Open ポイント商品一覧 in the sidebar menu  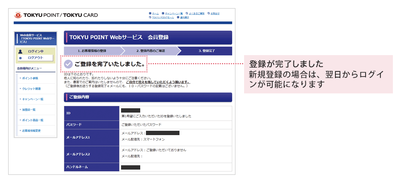pyautogui.click(x=33, y=120)
